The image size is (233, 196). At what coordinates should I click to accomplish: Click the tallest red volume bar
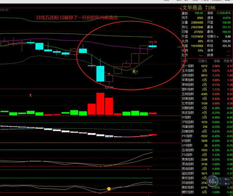tap(100, 104)
